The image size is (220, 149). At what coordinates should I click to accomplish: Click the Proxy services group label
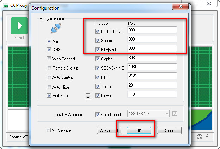tap(52, 19)
